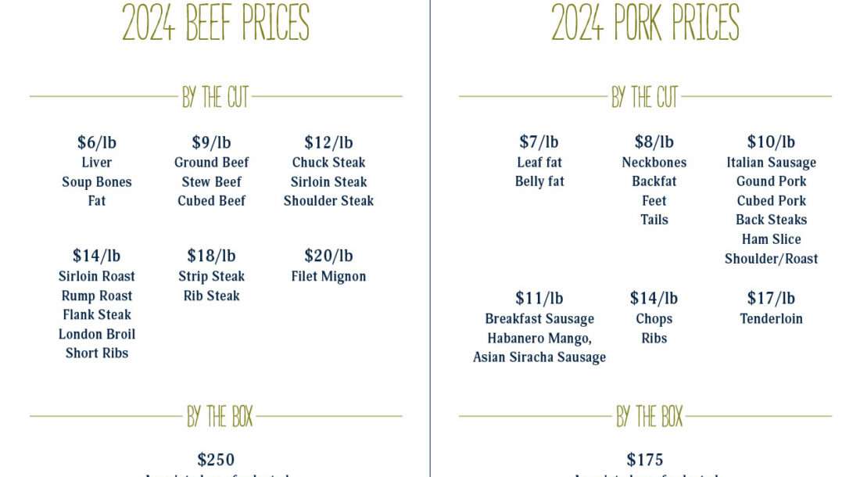
Task: Select the Shoulder/Roast pork item
Action: point(771,259)
